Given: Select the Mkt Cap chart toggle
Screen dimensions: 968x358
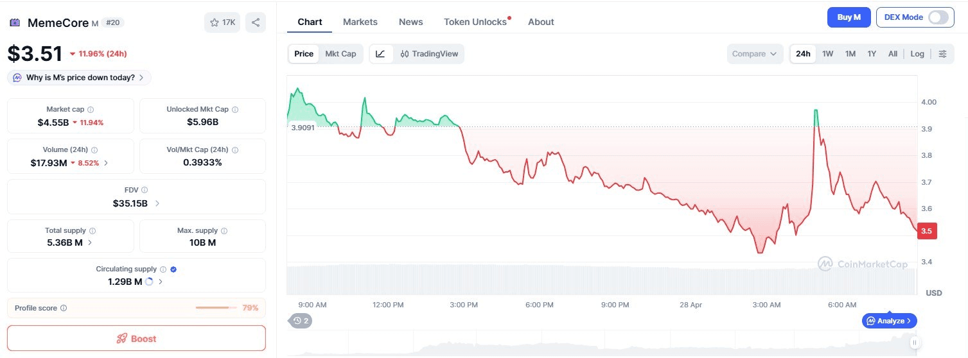Looking at the screenshot, I should tap(340, 54).
